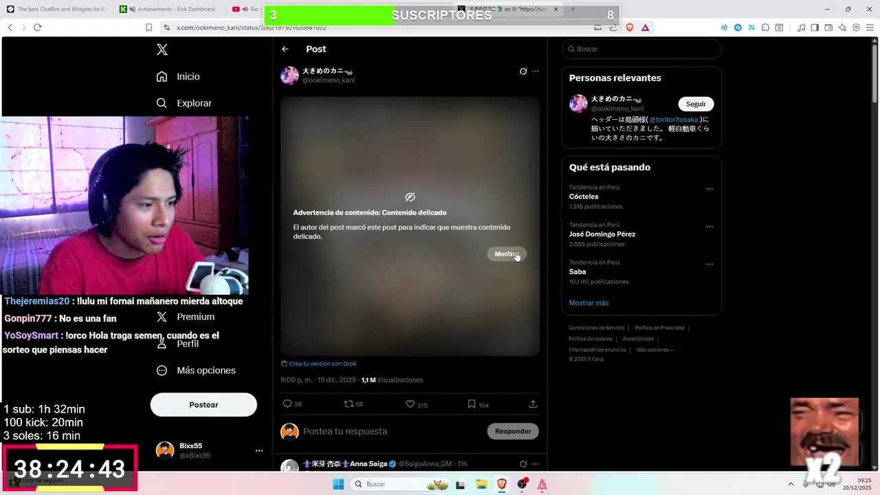
Task: Click reply icon with 26 replies
Action: (x=287, y=404)
